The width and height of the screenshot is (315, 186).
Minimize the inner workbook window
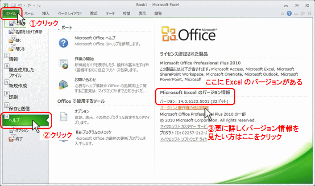[296, 14]
